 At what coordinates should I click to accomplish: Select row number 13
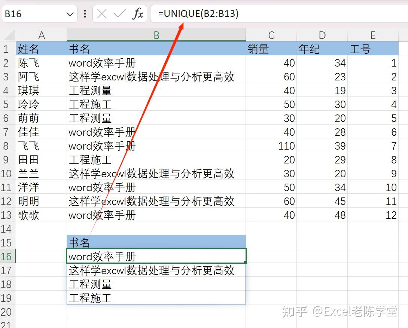tap(7, 215)
